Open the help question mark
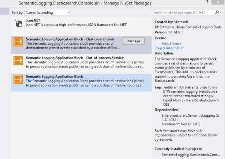Image resolution: width=225 pixels, height=159 pixels. (208, 3)
